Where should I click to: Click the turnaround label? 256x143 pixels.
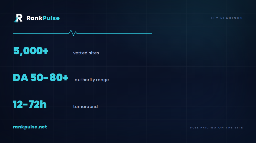(x=86, y=106)
